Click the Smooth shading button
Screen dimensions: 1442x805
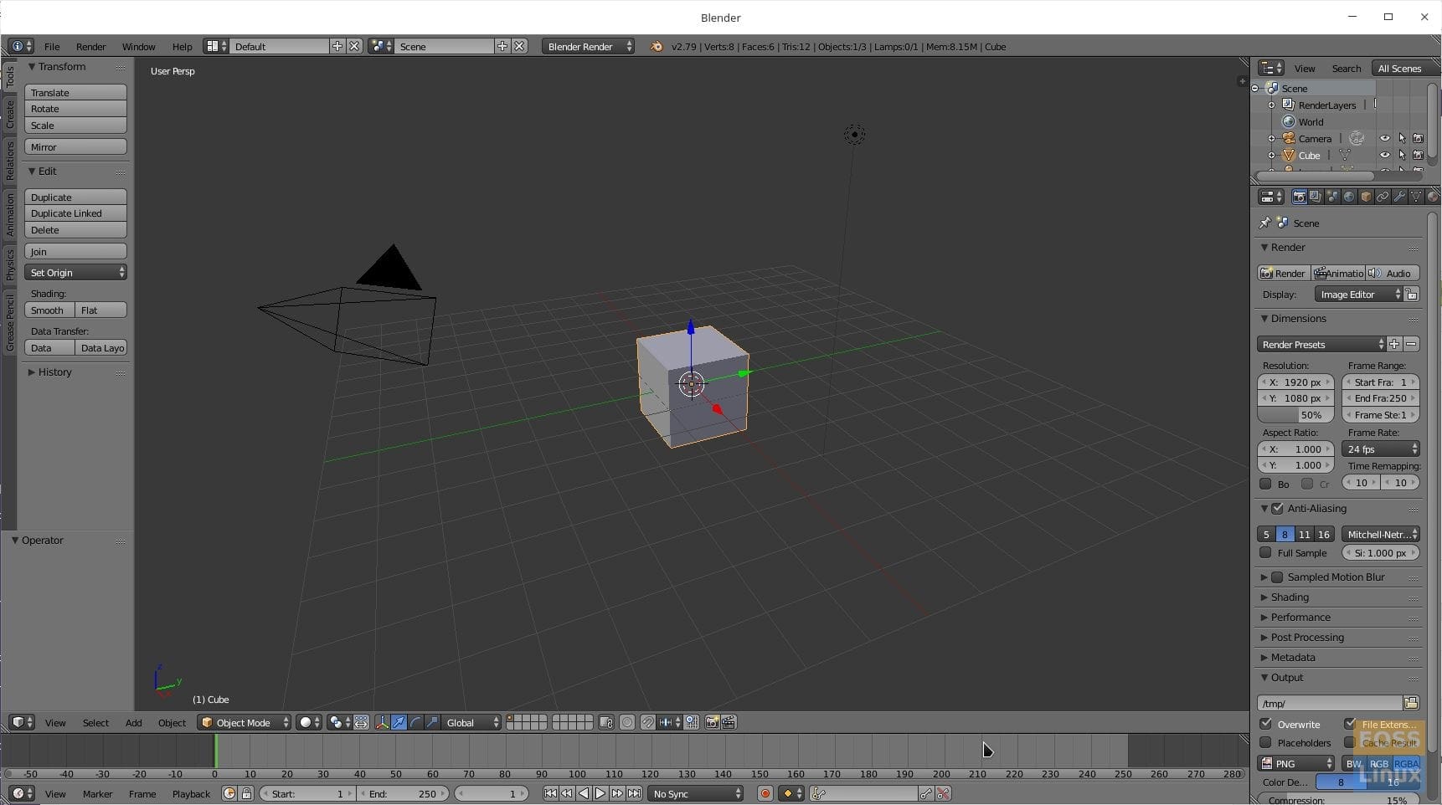[x=49, y=310]
